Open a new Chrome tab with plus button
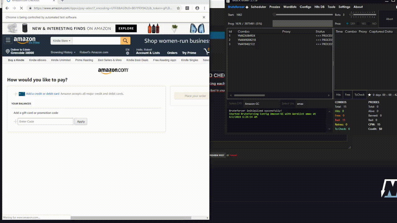Viewport: 397px width, 223px height. [62, 1]
